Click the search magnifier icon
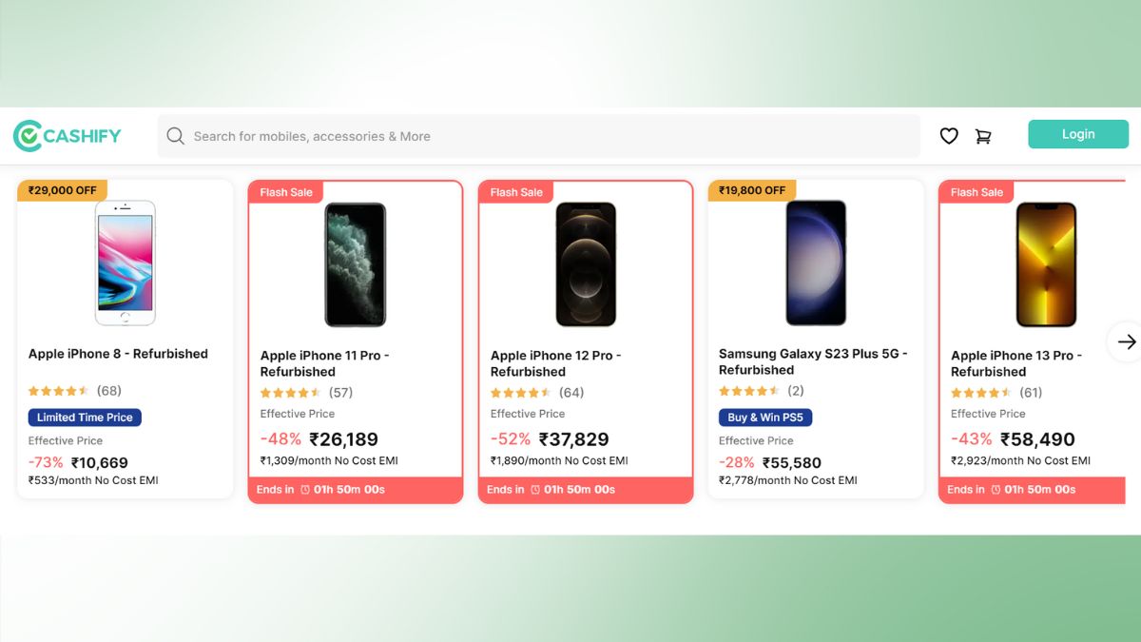The image size is (1141, 642). [175, 136]
